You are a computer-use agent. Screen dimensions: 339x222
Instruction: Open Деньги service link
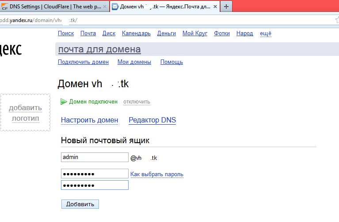point(166,33)
